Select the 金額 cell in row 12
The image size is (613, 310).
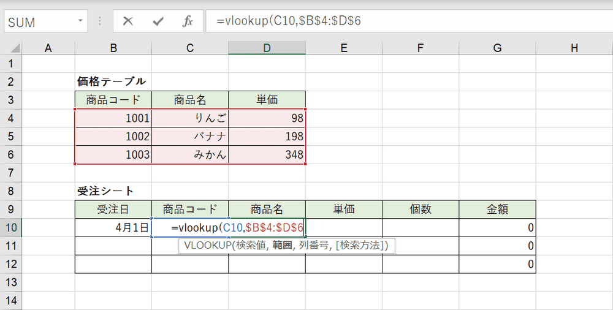tap(497, 264)
